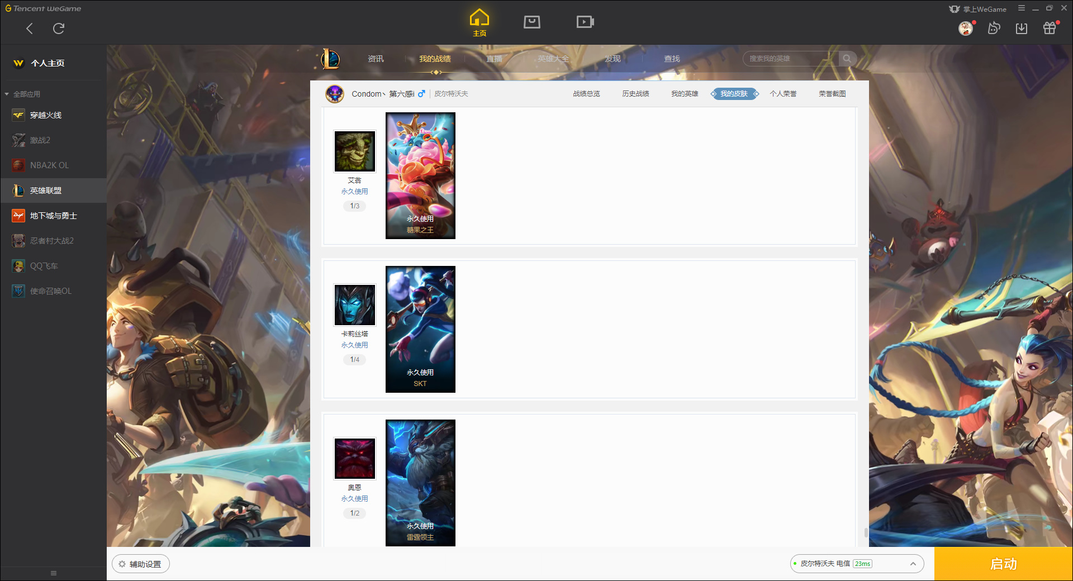This screenshot has height=581, width=1073.
Task: Switch to 历史战绩 sub-tab
Action: pos(635,94)
